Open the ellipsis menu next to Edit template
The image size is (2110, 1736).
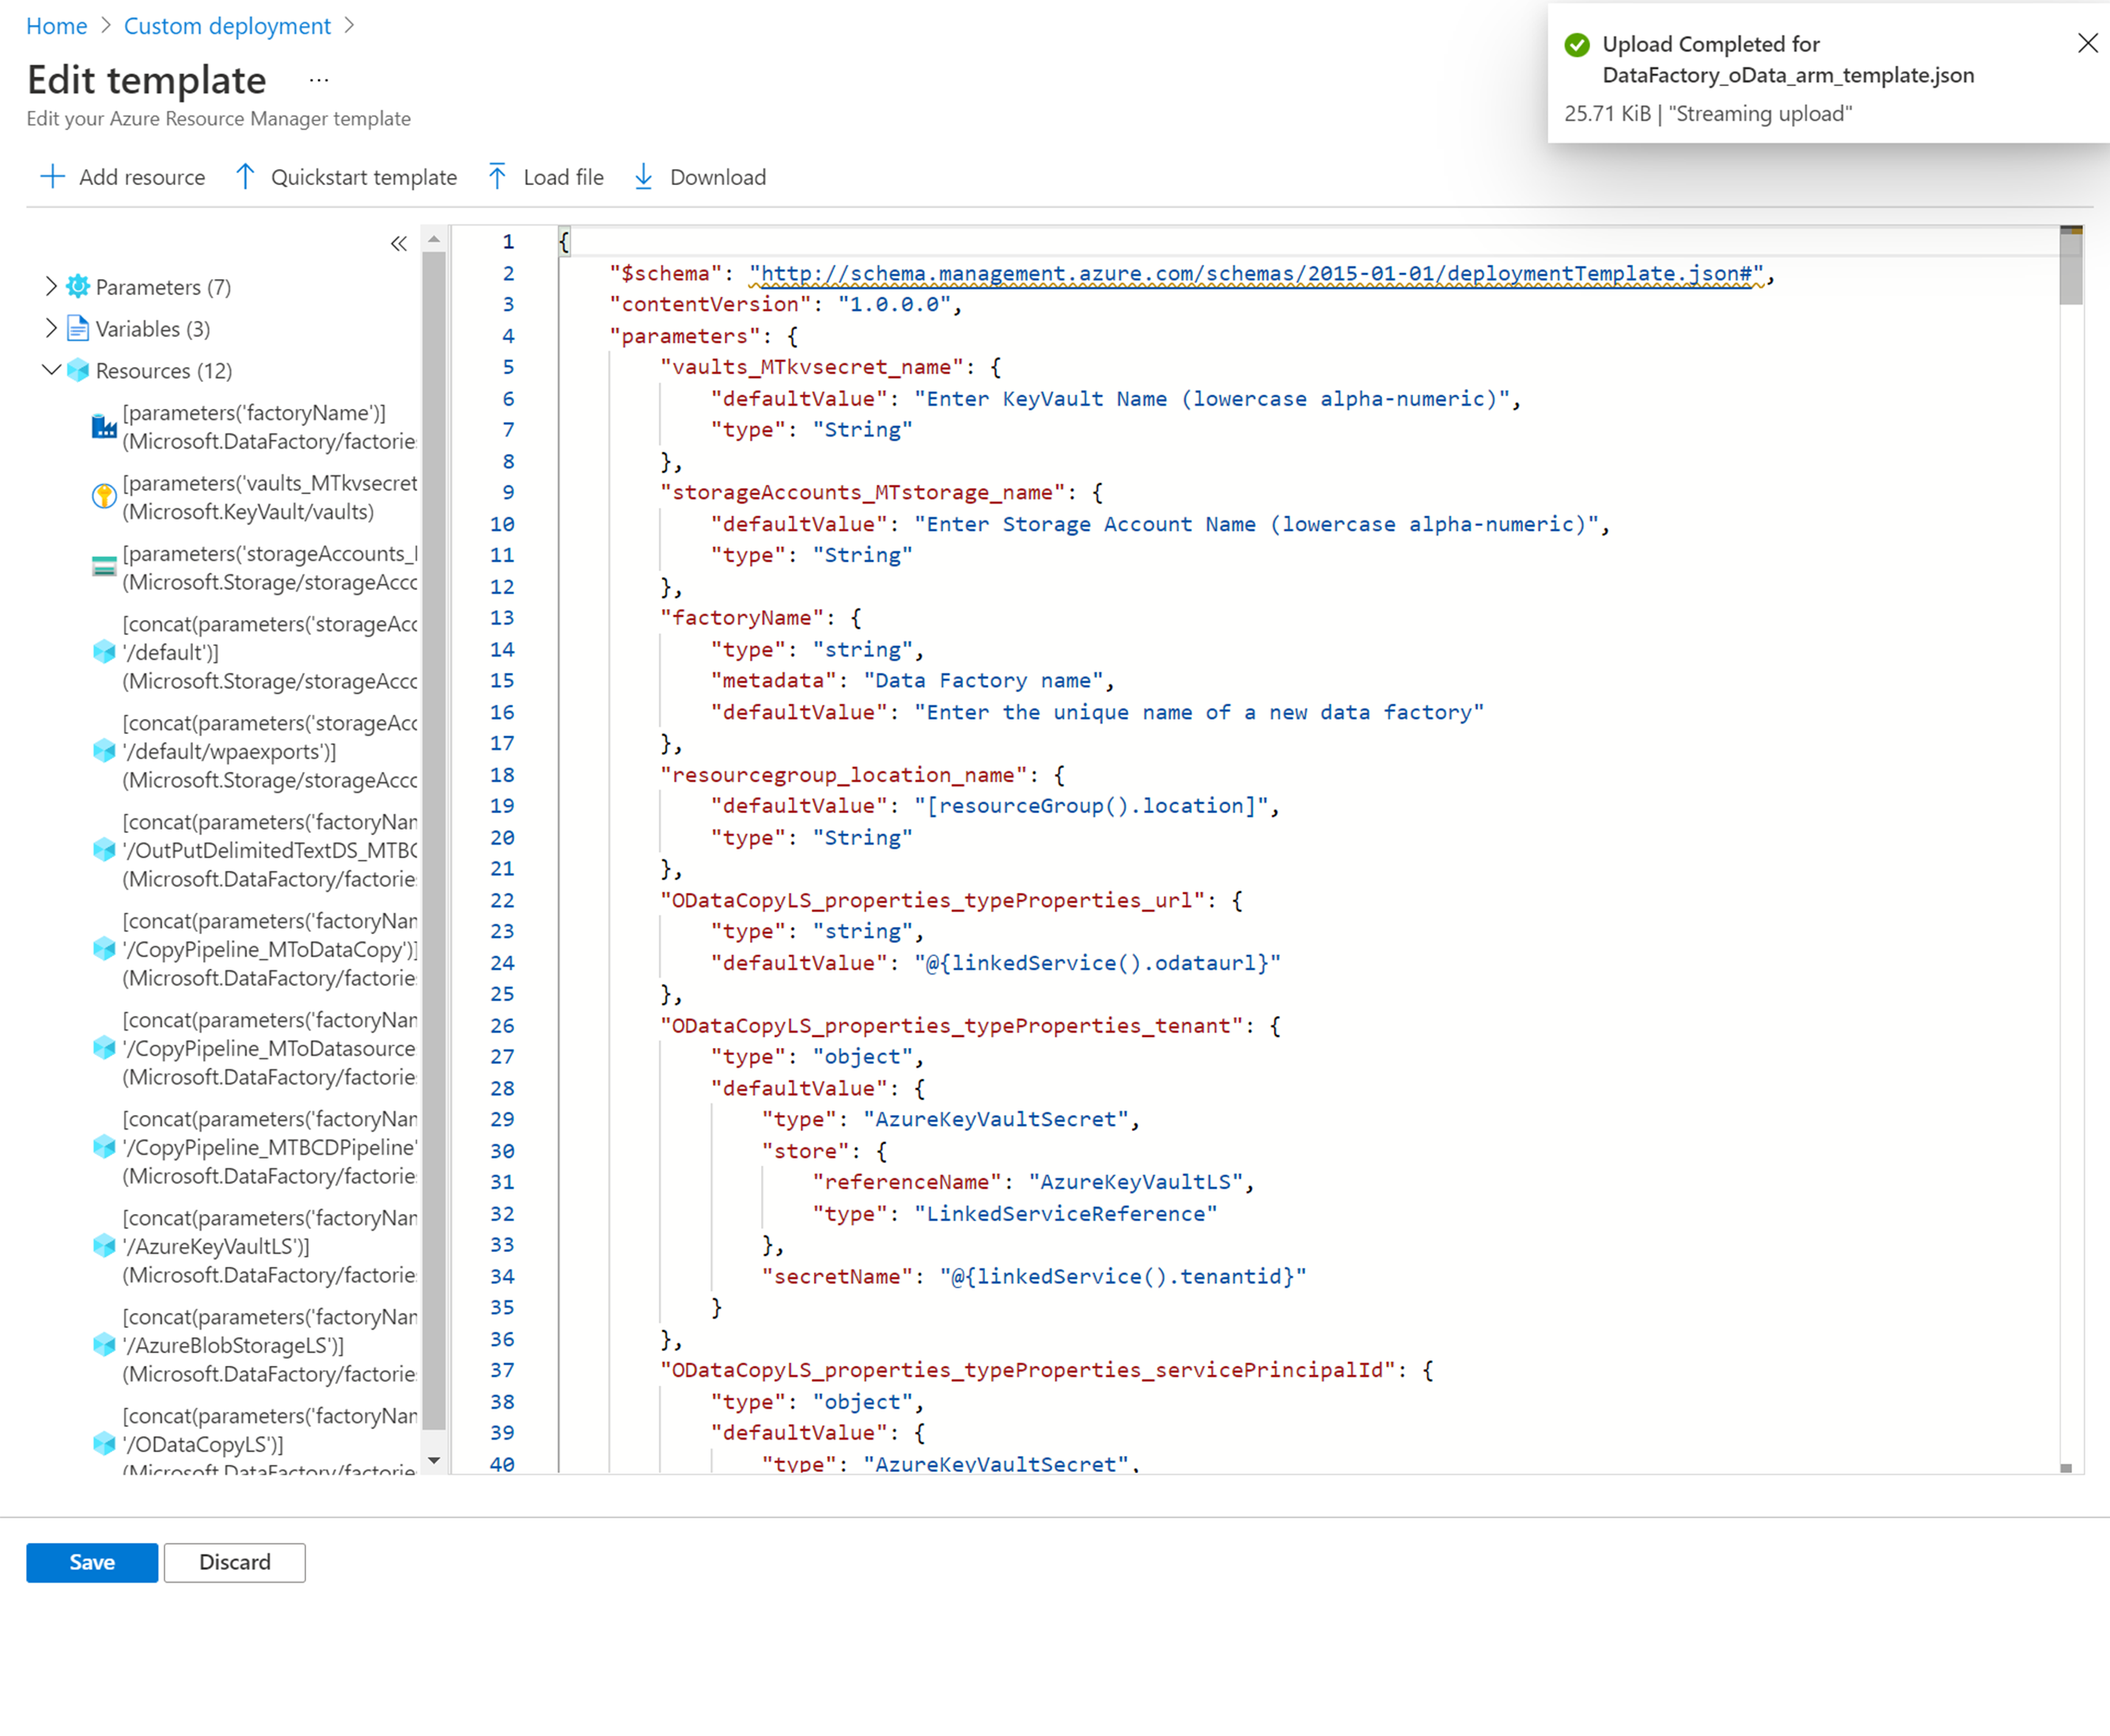click(x=319, y=80)
